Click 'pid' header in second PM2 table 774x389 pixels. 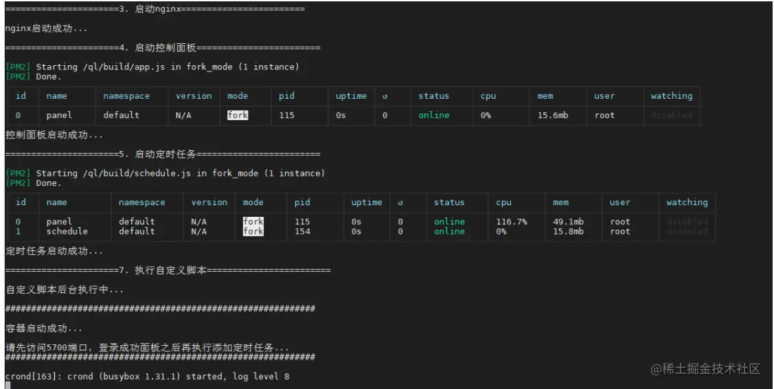click(302, 202)
